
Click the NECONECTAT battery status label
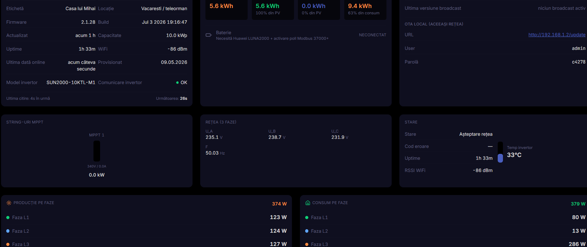372,35
